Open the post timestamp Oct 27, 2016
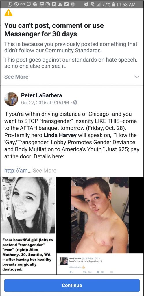The height and width of the screenshot is (296, 144). [x=45, y=103]
